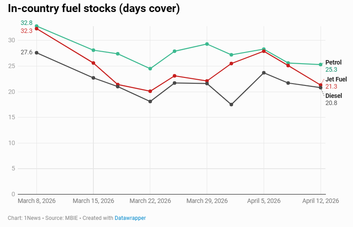Select the red Jet Fuel point on March 8

[x=36, y=29]
